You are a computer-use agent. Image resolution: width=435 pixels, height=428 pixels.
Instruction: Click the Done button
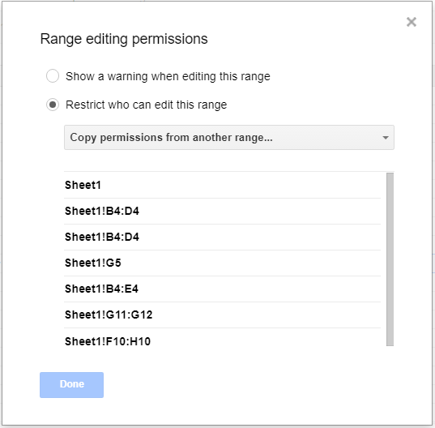point(71,385)
